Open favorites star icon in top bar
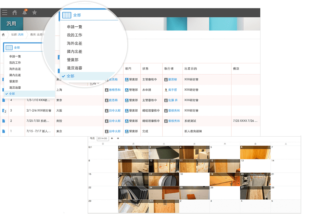The width and height of the screenshot is (318, 214). point(35,13)
